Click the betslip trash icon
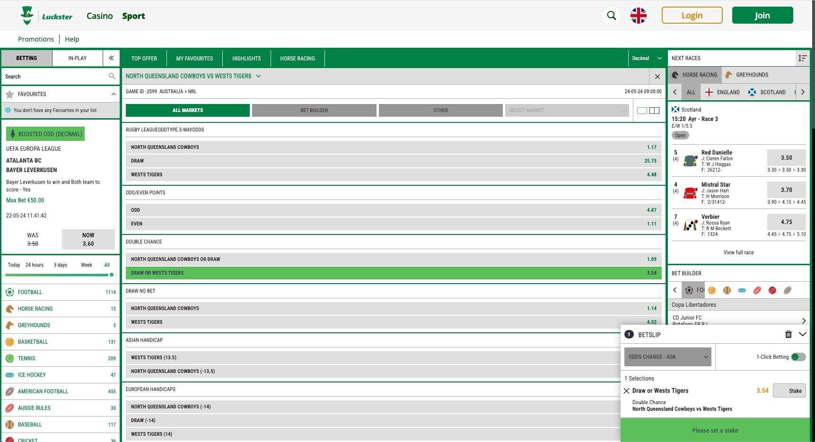Image resolution: width=815 pixels, height=442 pixels. (x=788, y=334)
